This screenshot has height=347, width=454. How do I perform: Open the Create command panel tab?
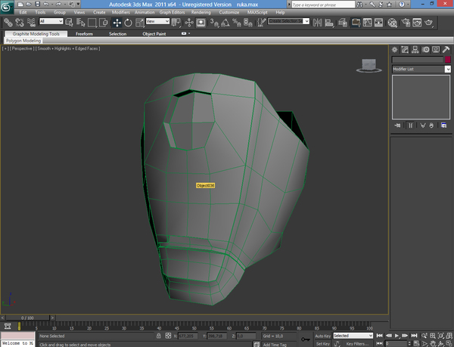[396, 48]
